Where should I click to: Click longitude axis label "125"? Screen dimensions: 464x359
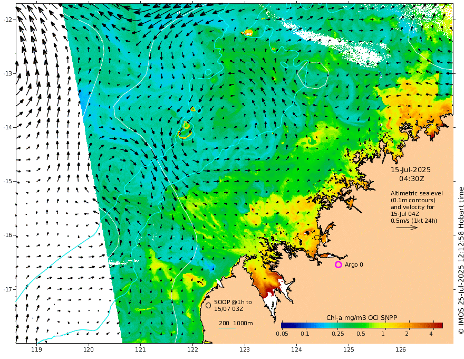(349, 349)
